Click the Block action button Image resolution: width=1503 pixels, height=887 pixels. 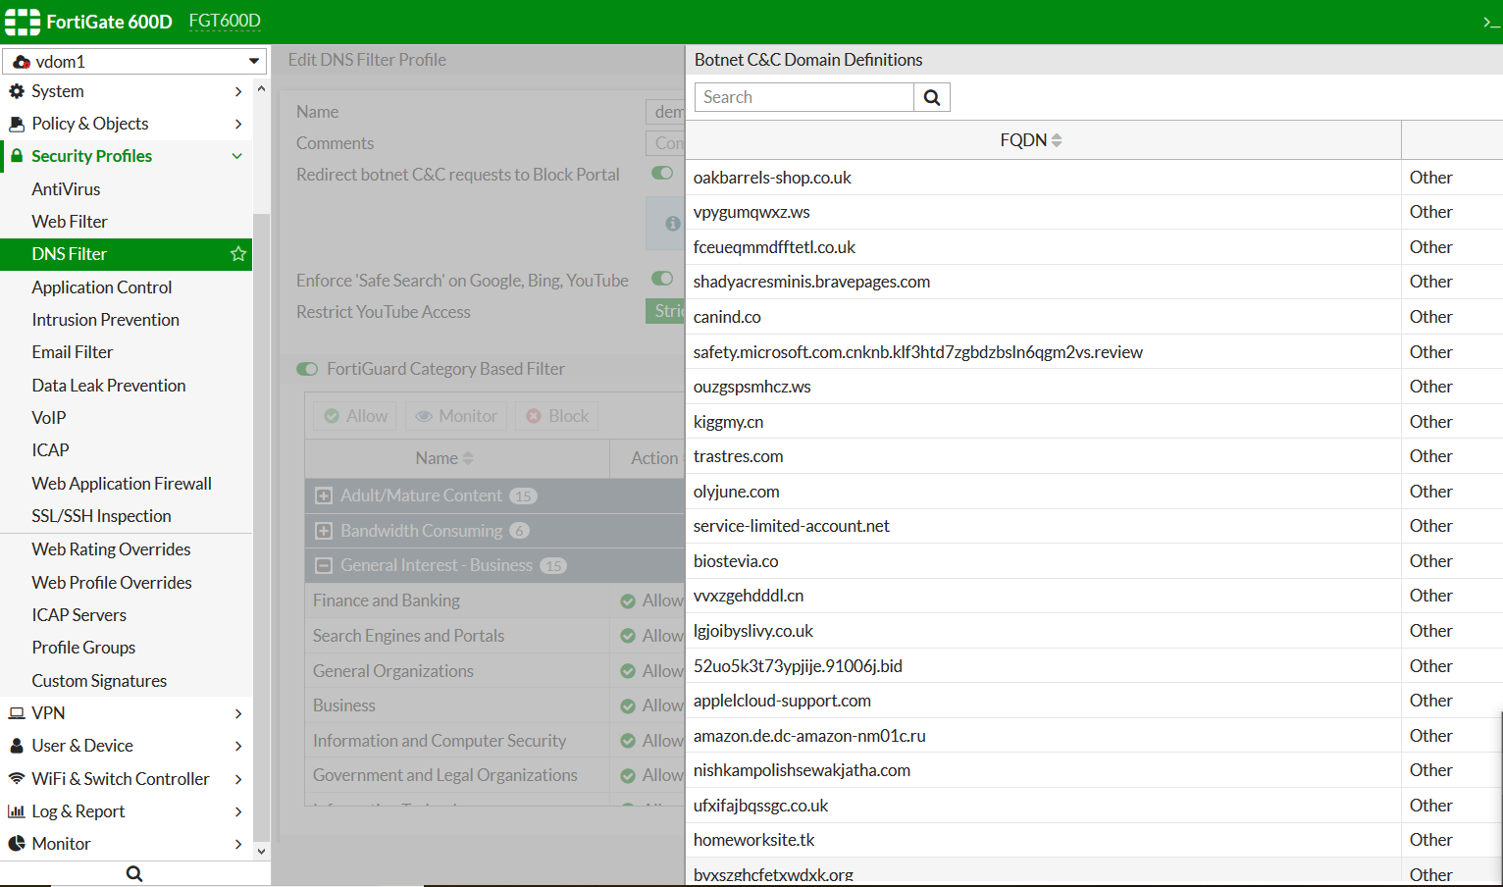(557, 416)
